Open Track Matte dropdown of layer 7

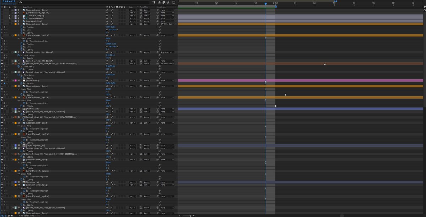tap(146, 35)
